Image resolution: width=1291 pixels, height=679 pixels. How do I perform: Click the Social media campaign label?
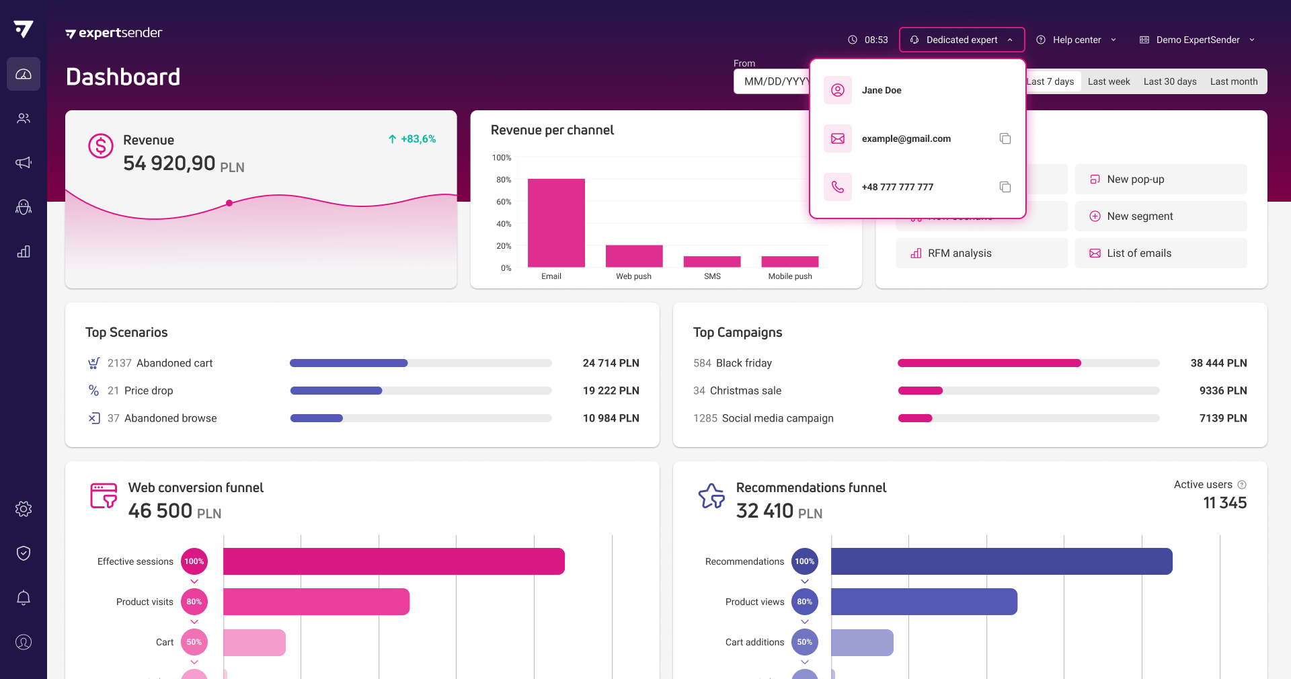pyautogui.click(x=777, y=418)
